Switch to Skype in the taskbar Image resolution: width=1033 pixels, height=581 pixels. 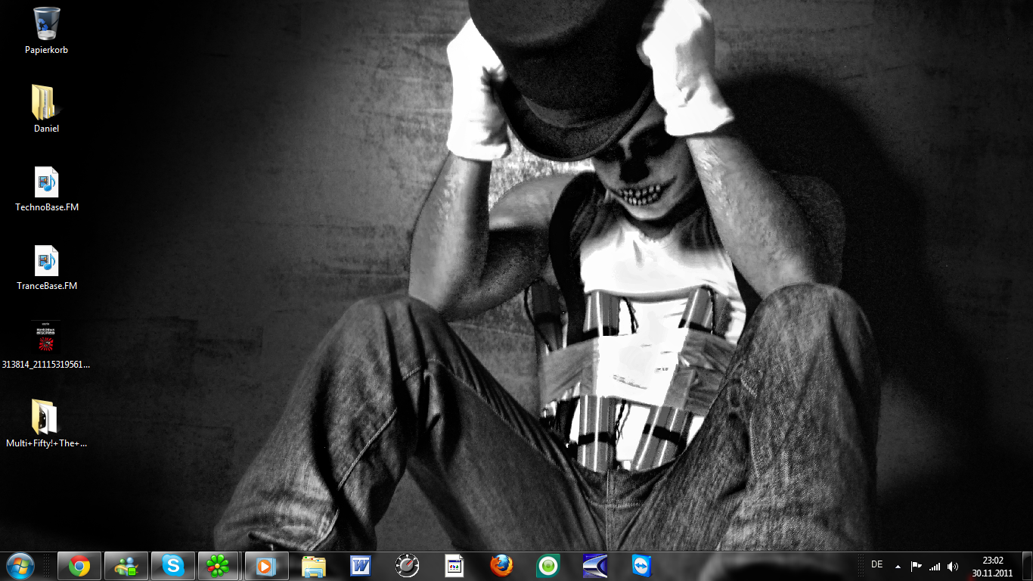tap(173, 566)
